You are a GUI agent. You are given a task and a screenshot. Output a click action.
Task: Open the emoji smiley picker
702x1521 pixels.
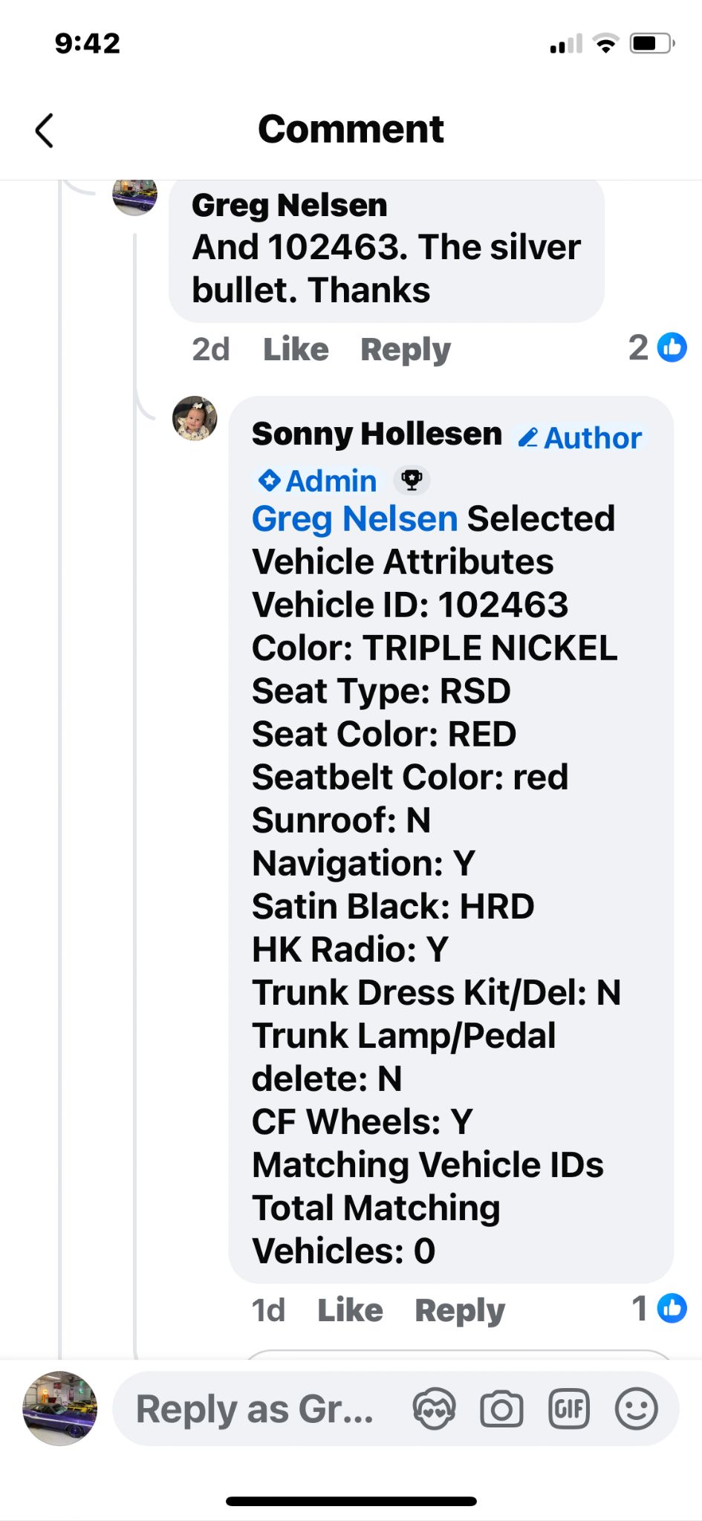[x=637, y=1409]
